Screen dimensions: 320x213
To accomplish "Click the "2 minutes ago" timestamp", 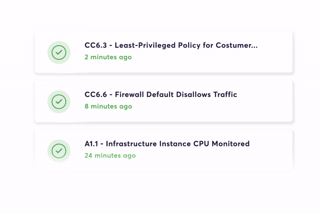I will pos(108,57).
